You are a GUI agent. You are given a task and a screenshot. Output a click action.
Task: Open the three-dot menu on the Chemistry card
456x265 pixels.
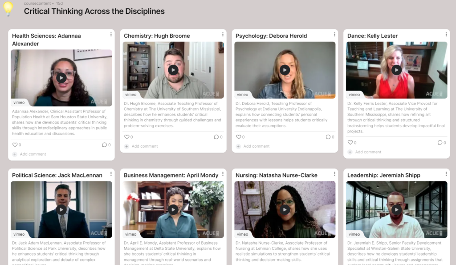point(223,33)
